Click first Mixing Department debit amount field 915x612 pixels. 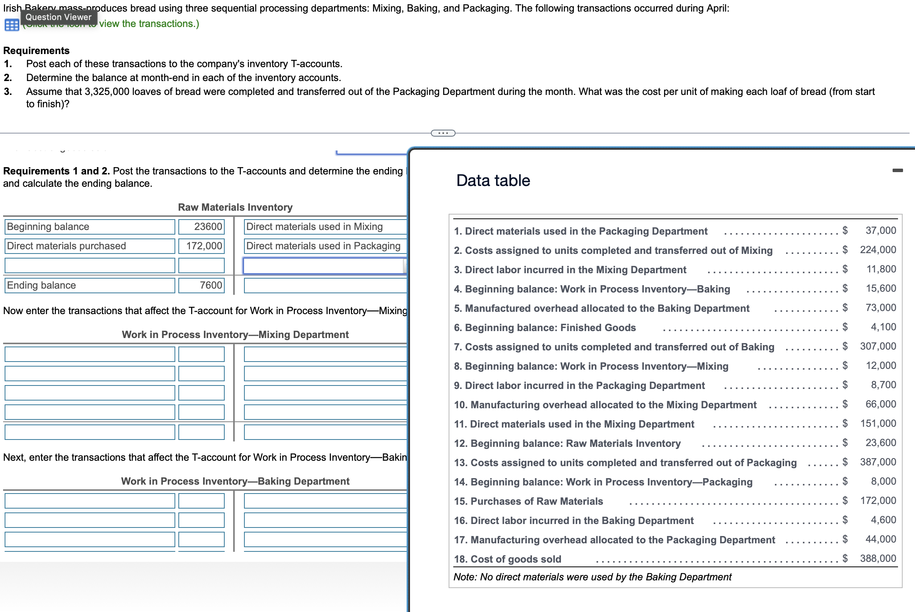click(x=201, y=354)
